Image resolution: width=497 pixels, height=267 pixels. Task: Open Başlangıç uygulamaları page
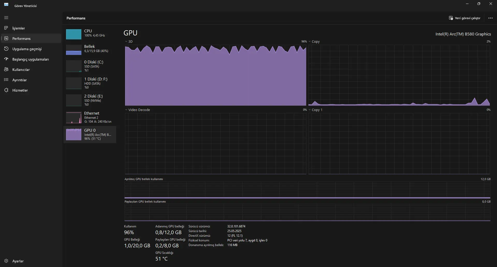[31, 59]
